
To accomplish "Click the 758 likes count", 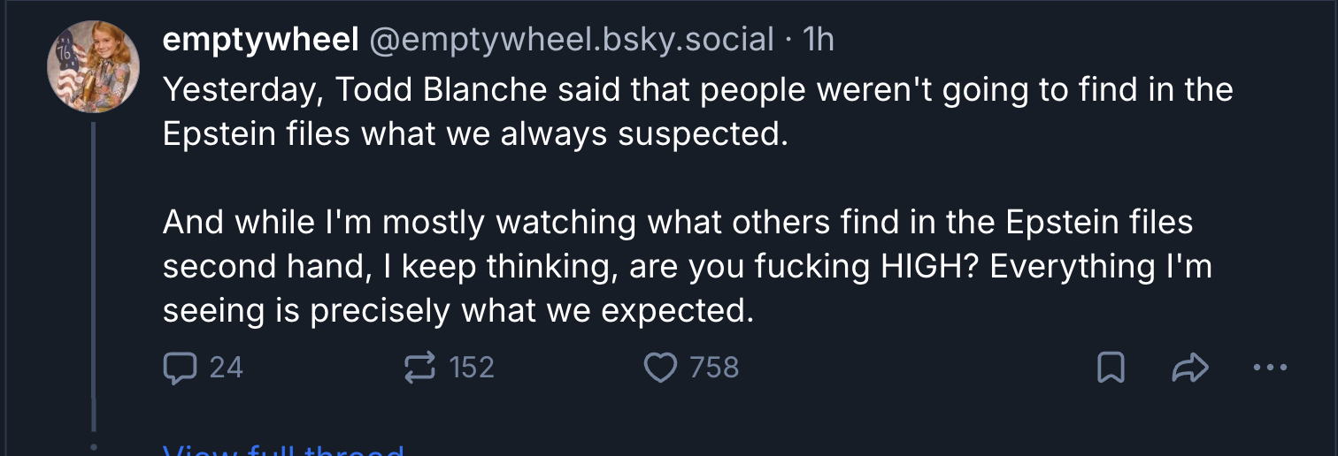I will point(714,368).
